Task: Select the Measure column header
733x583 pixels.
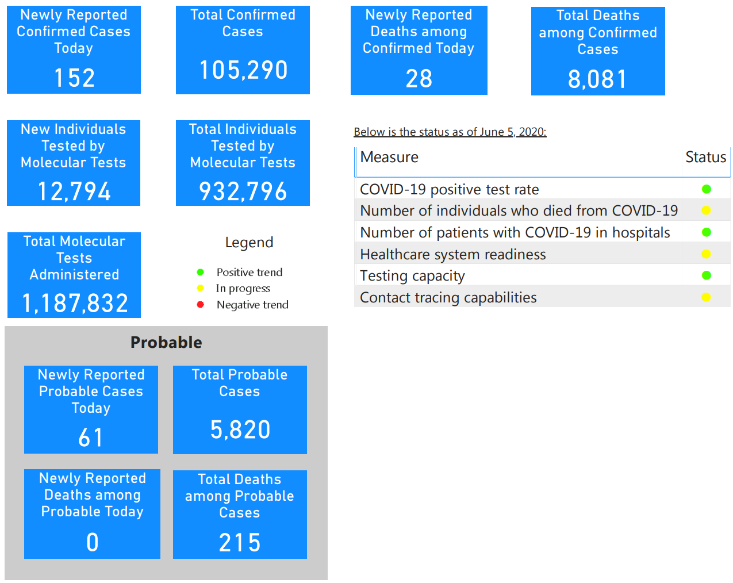Action: click(x=389, y=158)
